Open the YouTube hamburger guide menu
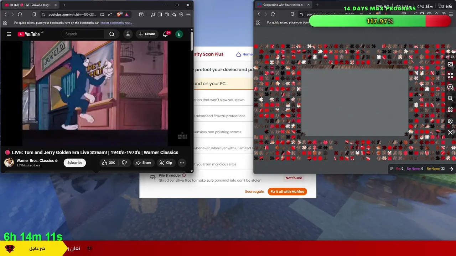 [x=9, y=34]
